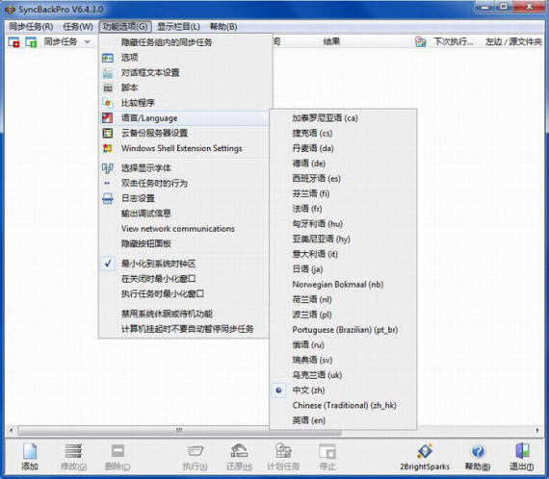Select 日语 (ja) language
Image resolution: width=549 pixels, height=479 pixels.
(344, 269)
